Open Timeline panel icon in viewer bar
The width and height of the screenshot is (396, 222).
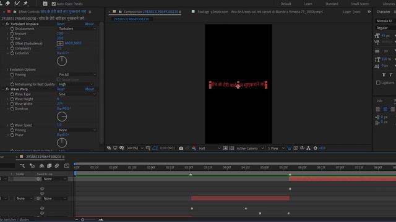coord(302,148)
